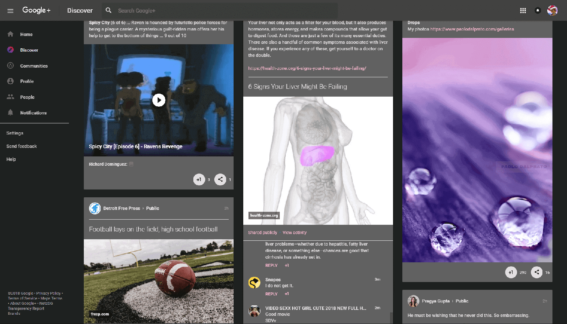
Task: Click the Discover page title
Action: point(80,10)
